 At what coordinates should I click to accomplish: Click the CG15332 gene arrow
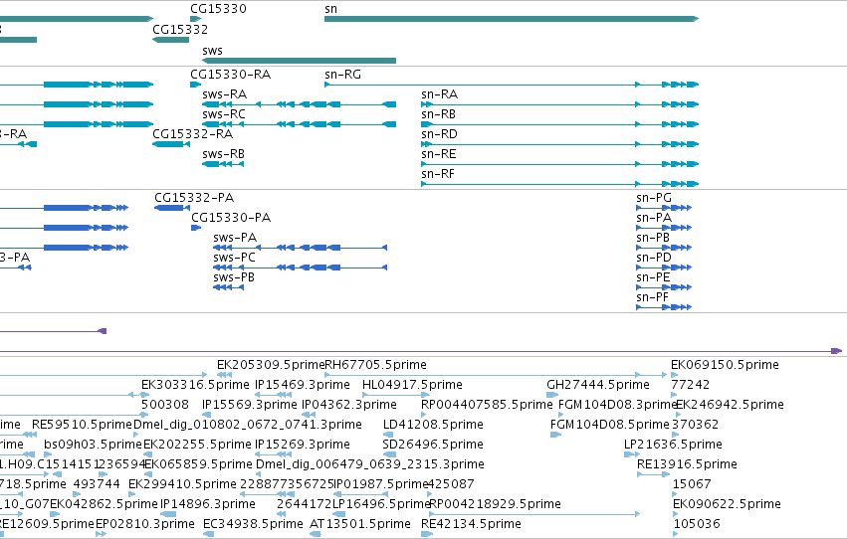(171, 40)
